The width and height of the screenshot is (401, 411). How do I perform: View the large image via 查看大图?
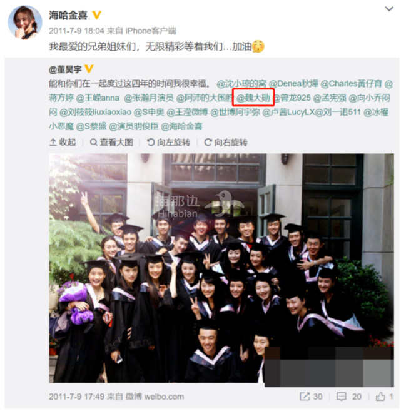(x=111, y=143)
